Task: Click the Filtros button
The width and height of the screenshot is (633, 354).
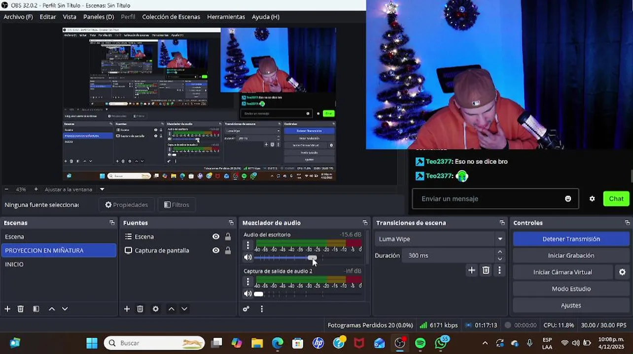Action: pos(176,205)
